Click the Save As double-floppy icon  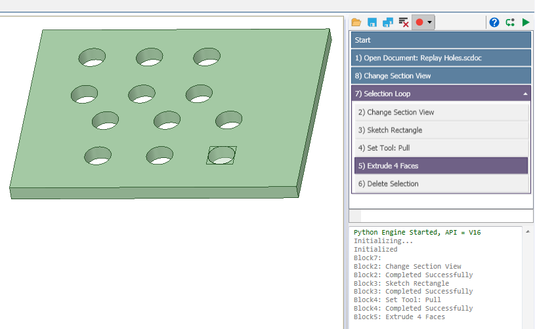point(388,22)
